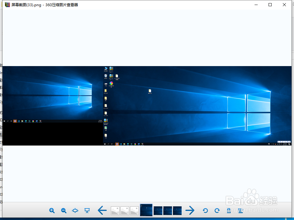Maximize the 360 image viewer window
294x220 pixels.
point(270,5)
